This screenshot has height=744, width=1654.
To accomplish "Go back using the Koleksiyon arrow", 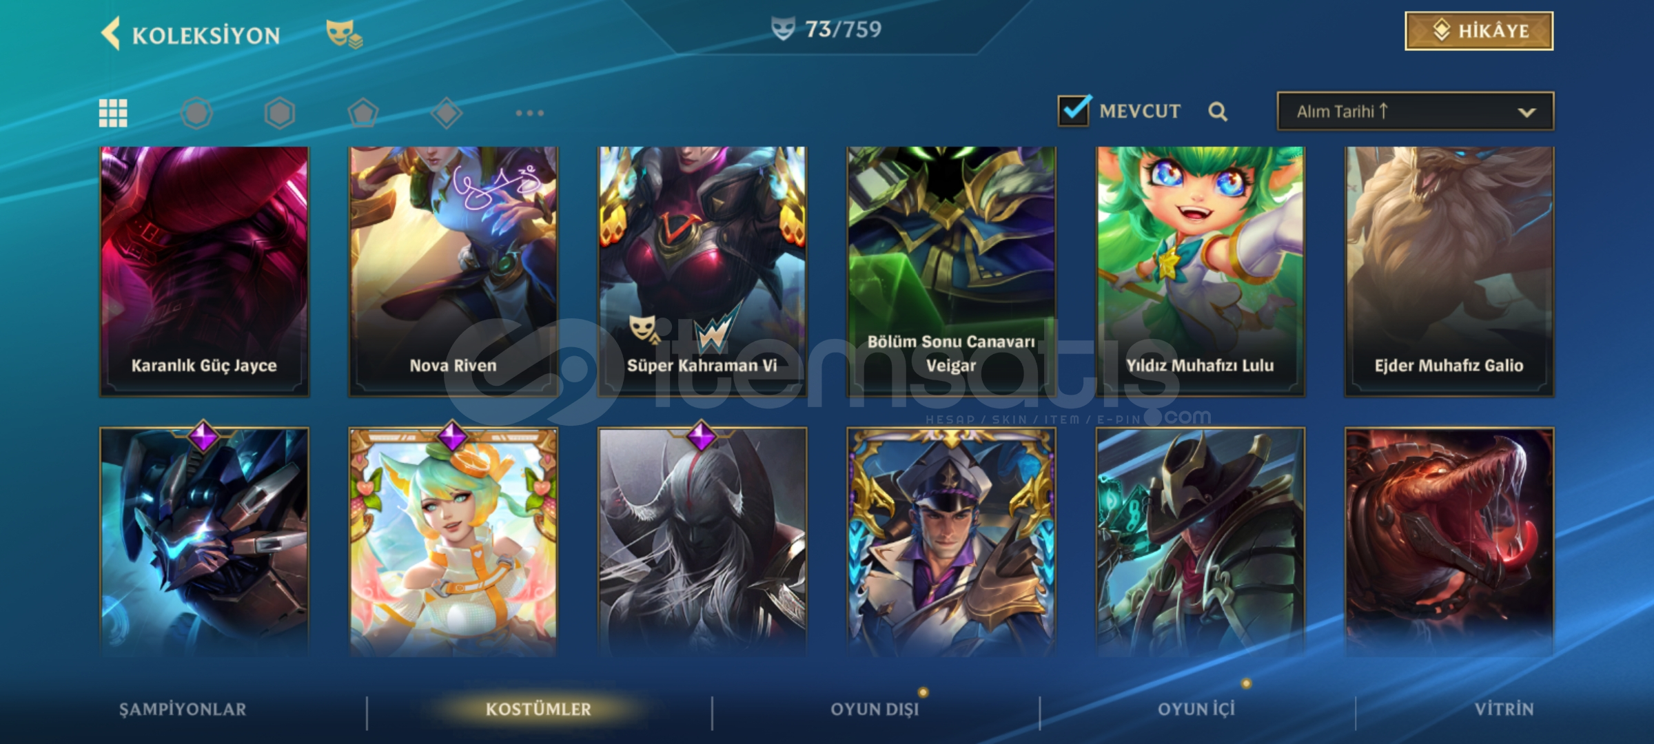I will (110, 33).
